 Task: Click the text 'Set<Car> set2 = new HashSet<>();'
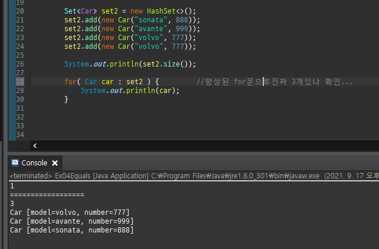coord(130,11)
